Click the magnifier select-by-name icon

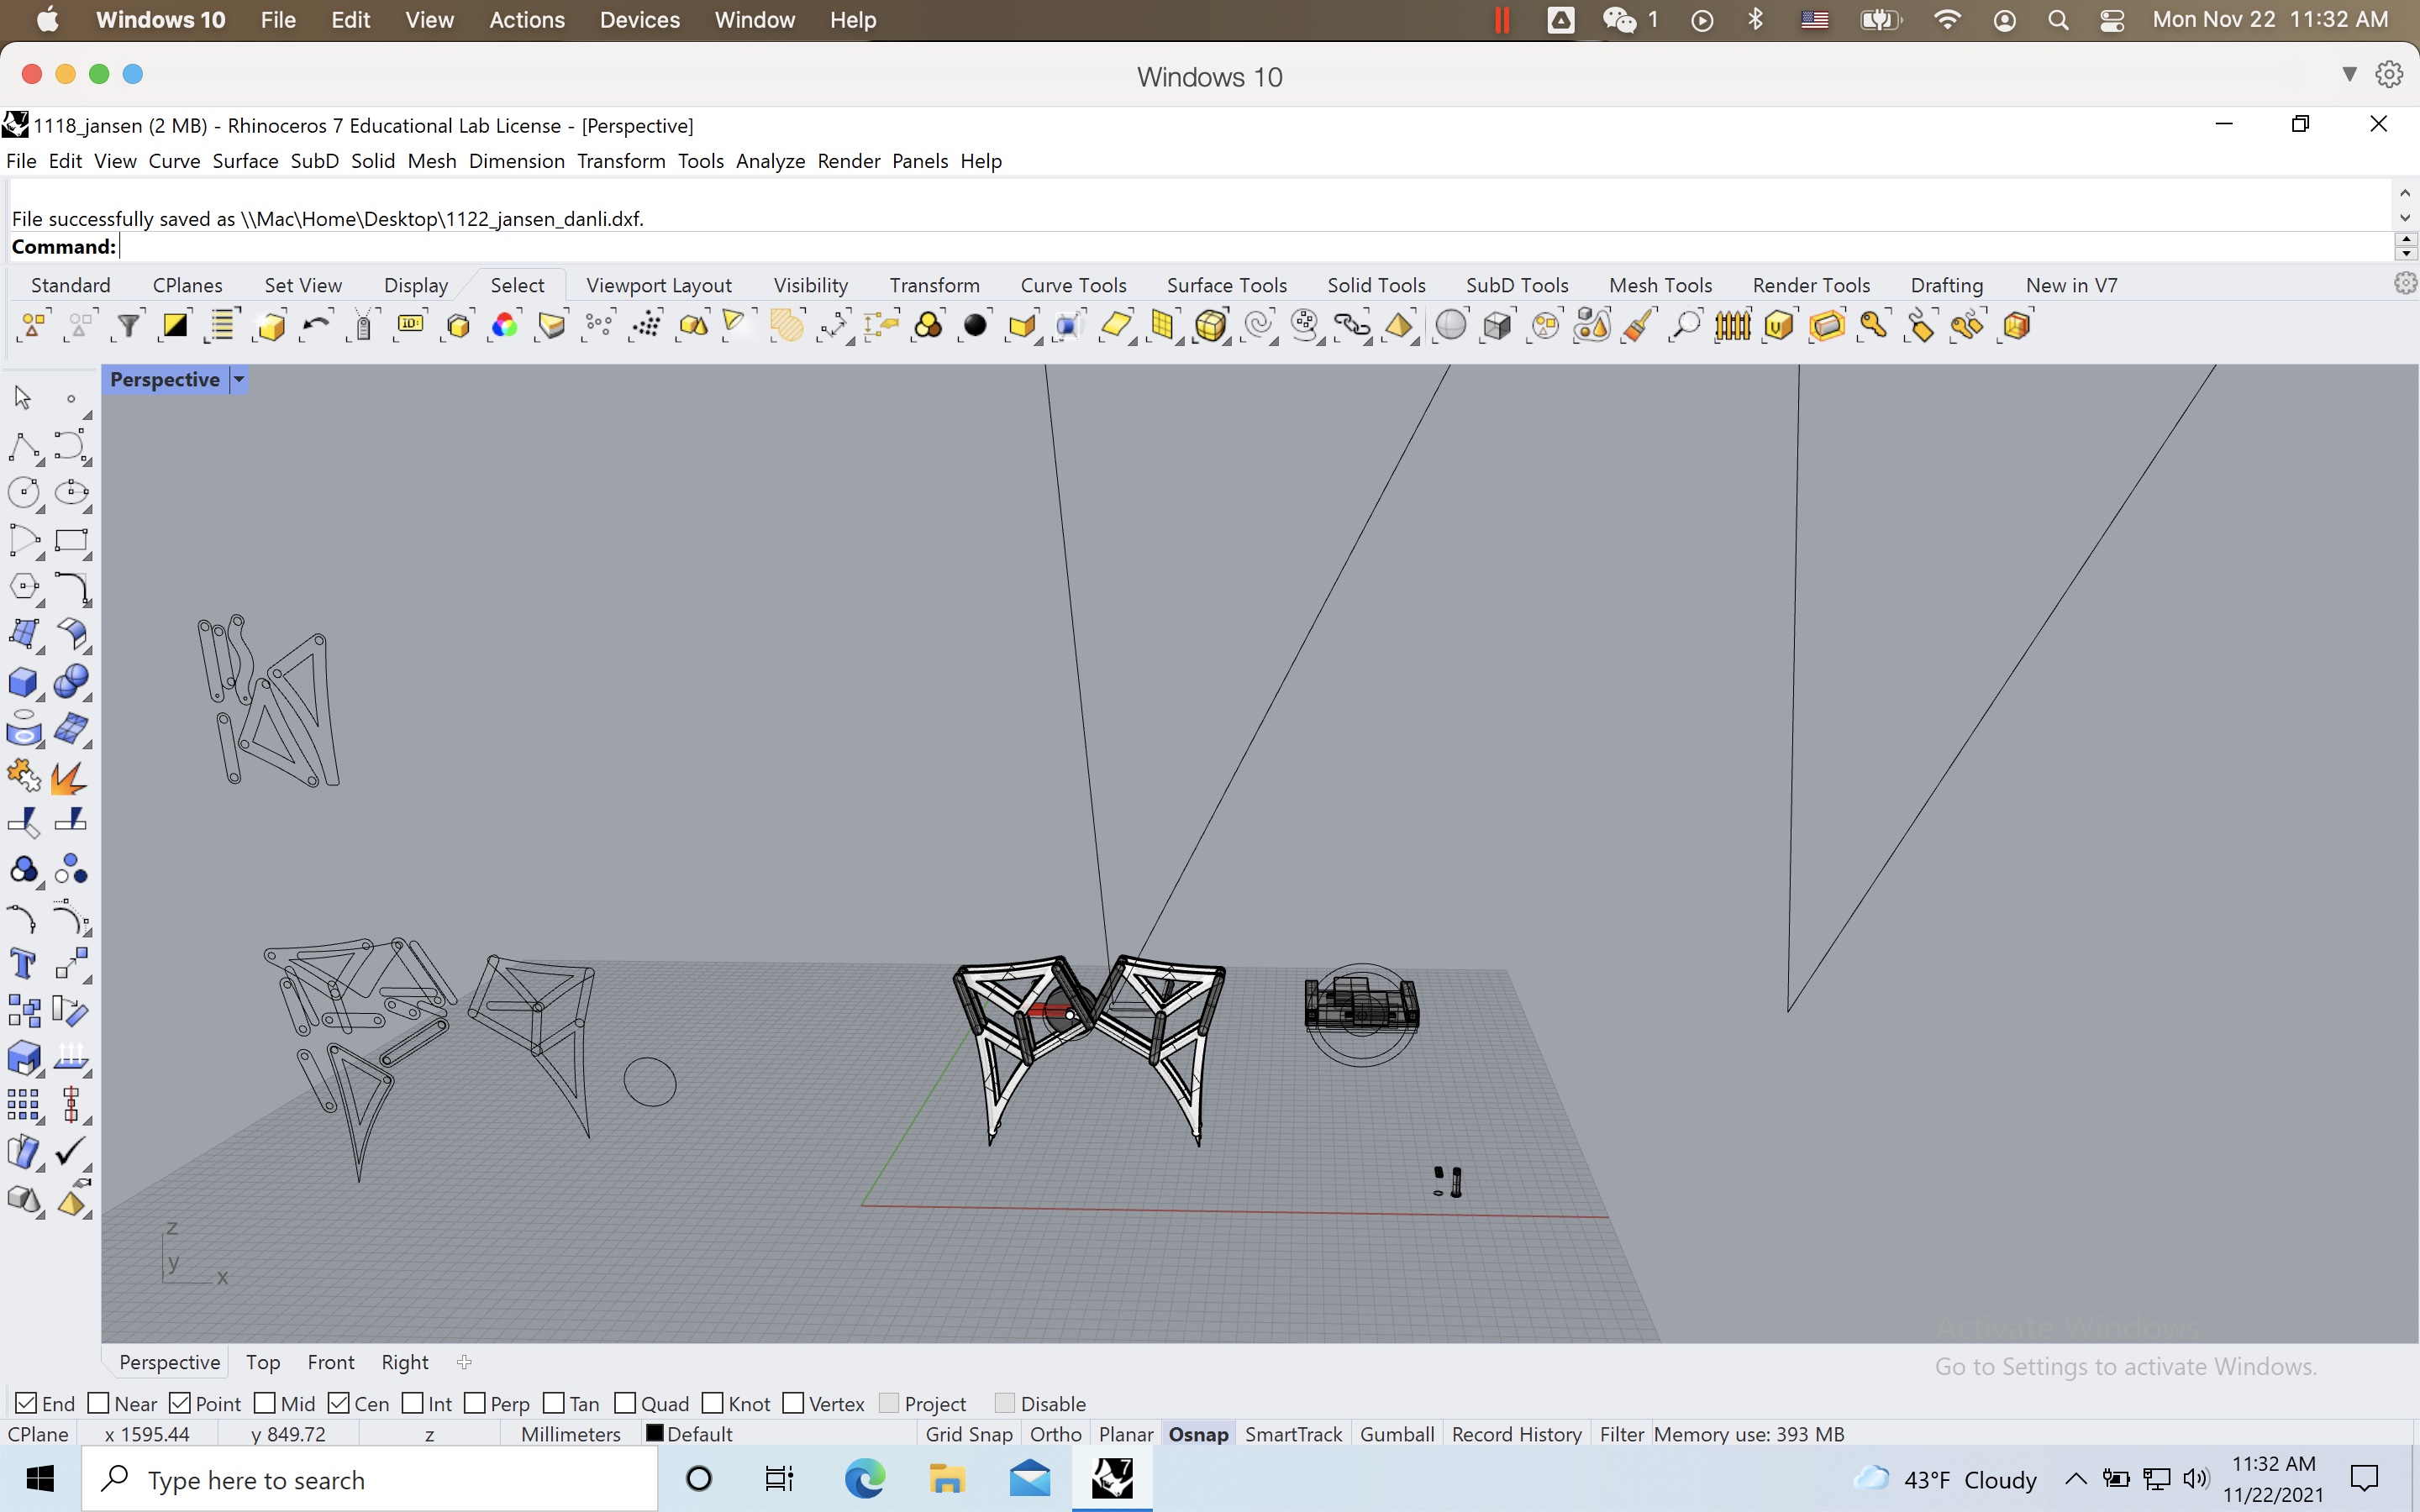tap(1686, 326)
